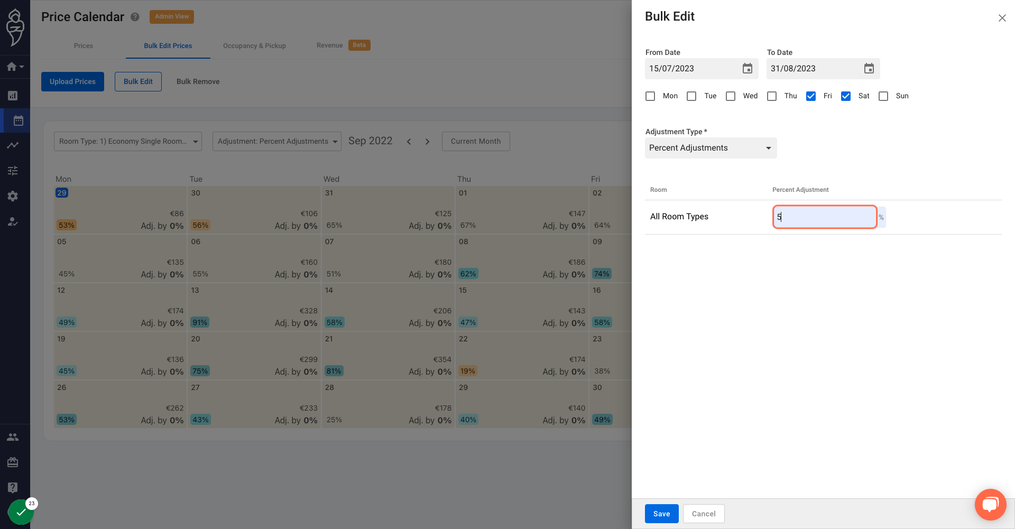This screenshot has height=529, width=1015.
Task: Check the Thu checkbox
Action: (x=772, y=96)
